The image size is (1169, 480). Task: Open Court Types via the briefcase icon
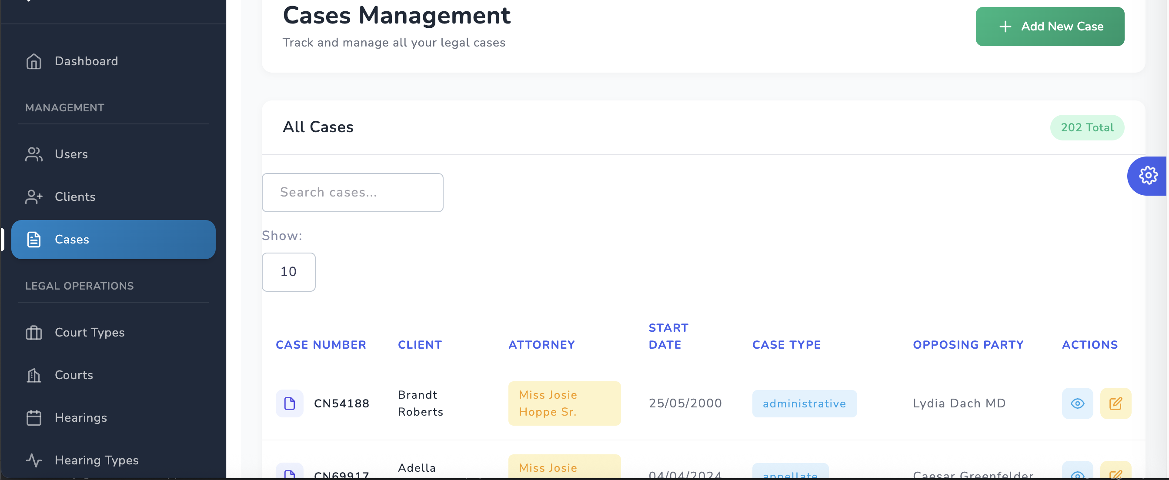(33, 332)
